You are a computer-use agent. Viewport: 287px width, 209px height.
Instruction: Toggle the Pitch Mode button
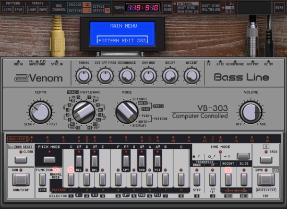click(49, 160)
